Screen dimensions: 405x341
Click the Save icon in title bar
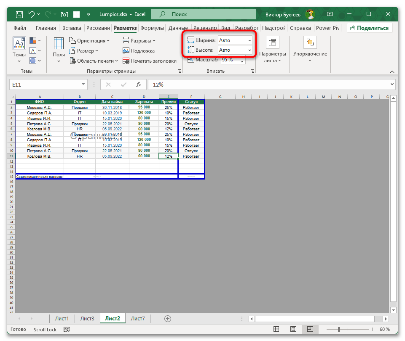(x=19, y=14)
